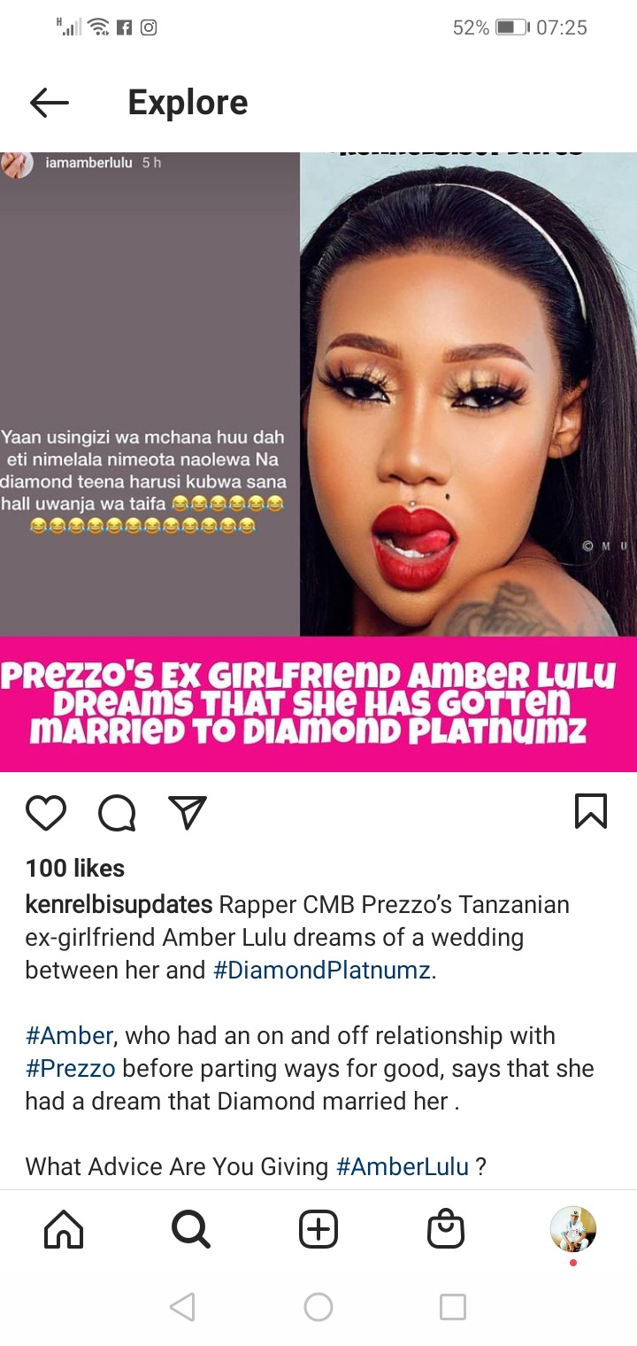This screenshot has height=1346, width=637.
Task: Tap the Amber Lulu post image
Action: (x=318, y=460)
